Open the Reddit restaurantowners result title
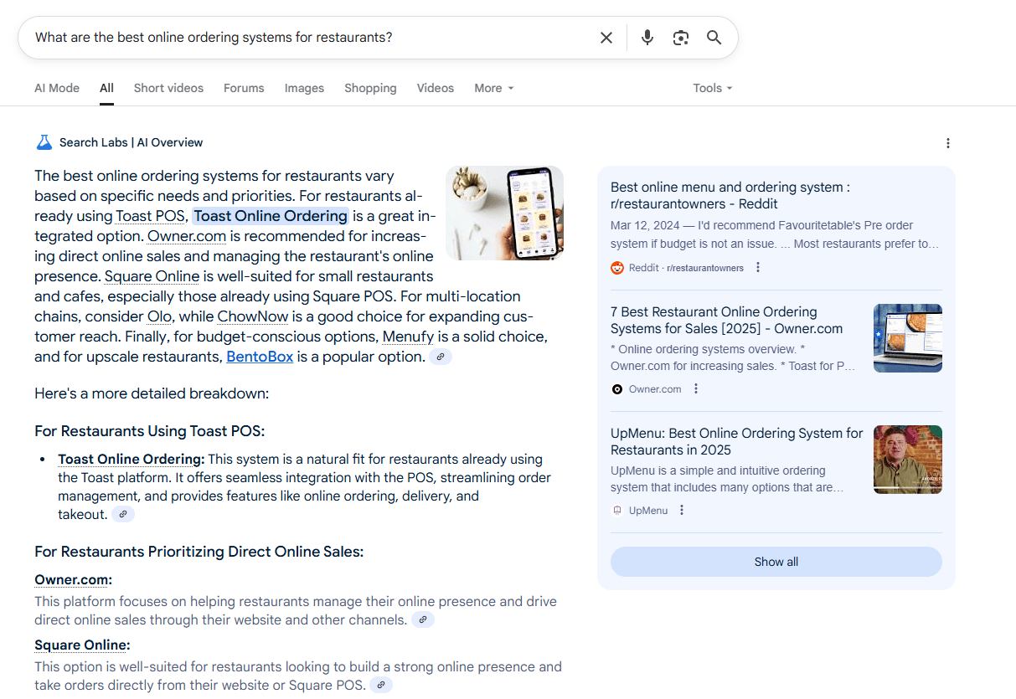1016x699 pixels. point(730,196)
